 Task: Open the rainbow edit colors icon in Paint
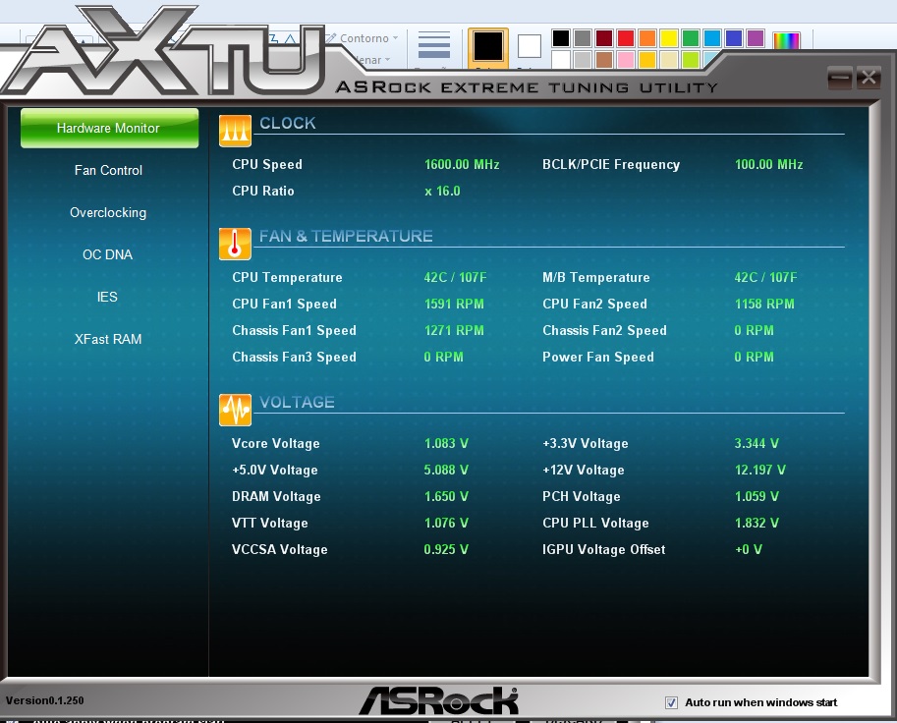tap(786, 41)
